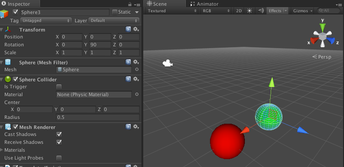Toggle the 2D scene view button
The image size is (344, 167).
[239, 11]
